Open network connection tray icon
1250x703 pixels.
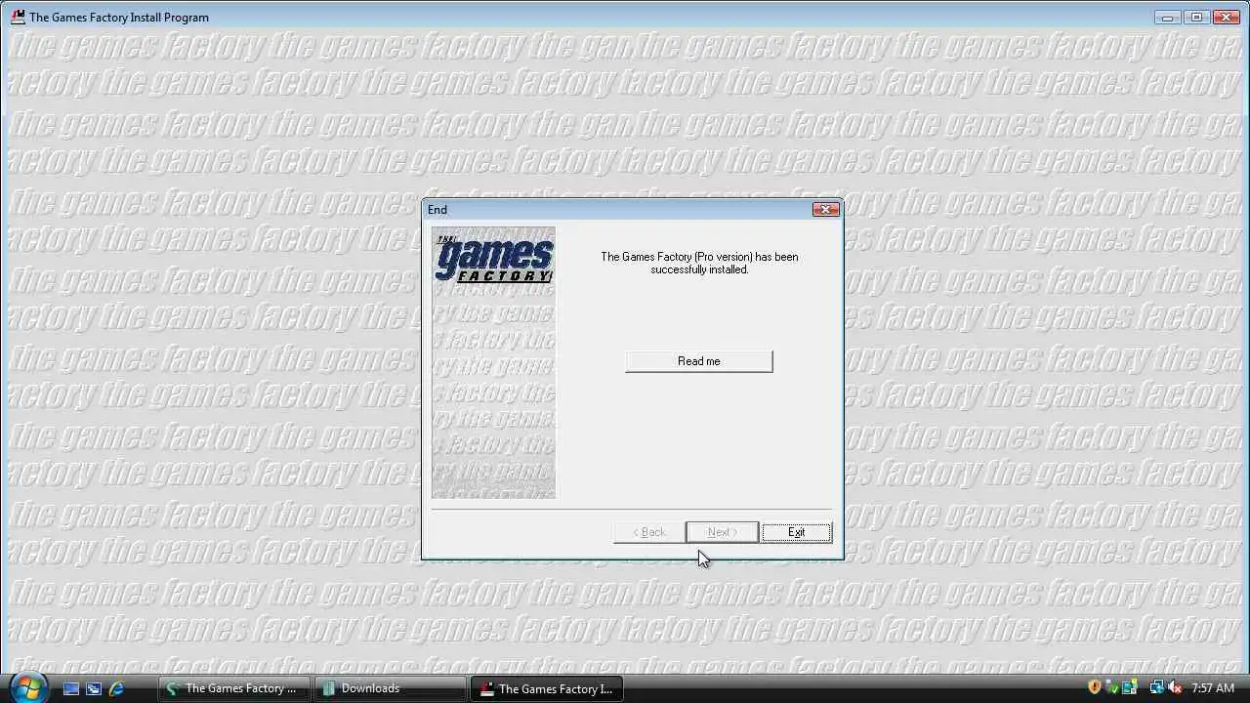click(x=1157, y=687)
